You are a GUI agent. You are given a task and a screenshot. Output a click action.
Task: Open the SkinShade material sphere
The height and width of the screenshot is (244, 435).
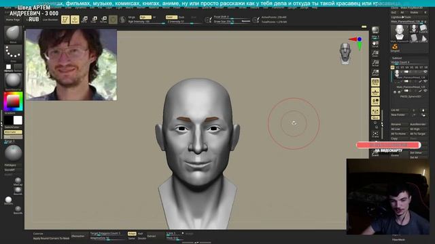pos(13,81)
